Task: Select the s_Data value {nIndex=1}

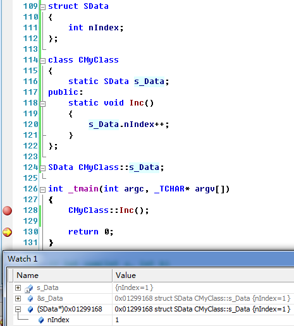Action: pos(134,287)
